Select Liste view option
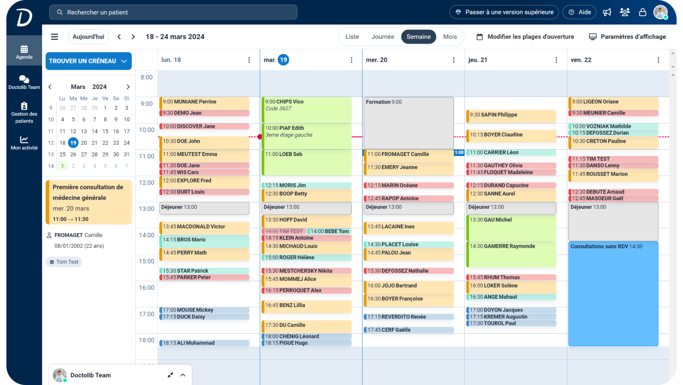 click(x=352, y=37)
